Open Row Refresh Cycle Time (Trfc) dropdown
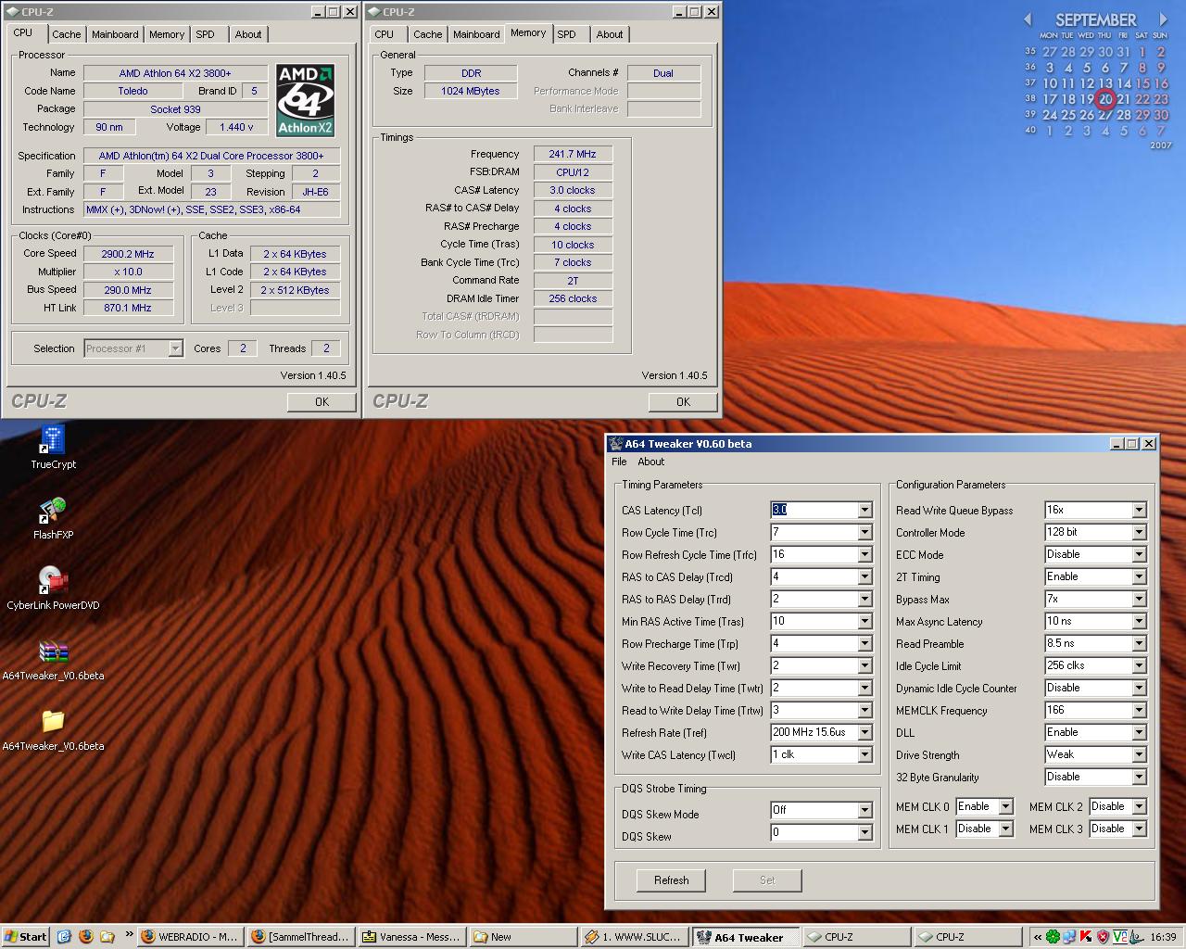 tap(864, 554)
